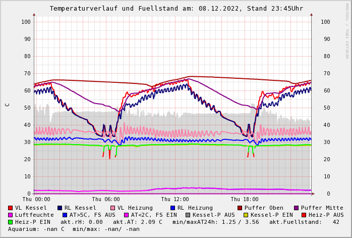The image size is (352, 238).
Task: Click the green Heiz-P EIN swatch
Action: click(x=10, y=222)
